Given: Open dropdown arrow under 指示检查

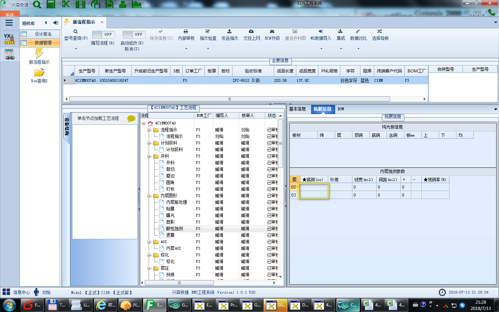Looking at the screenshot, I should [x=208, y=49].
